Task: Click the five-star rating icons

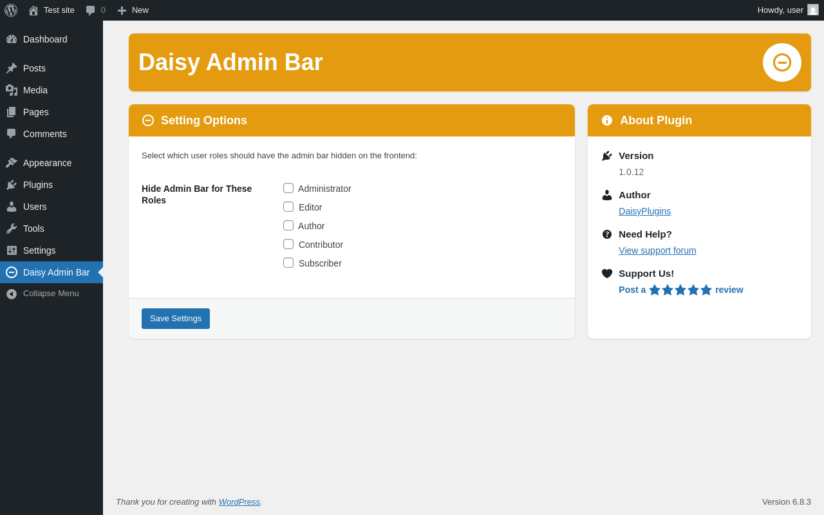Action: [680, 290]
